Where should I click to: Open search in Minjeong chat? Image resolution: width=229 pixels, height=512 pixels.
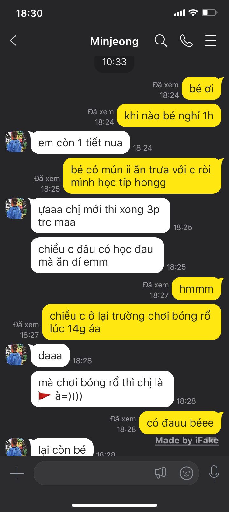(161, 41)
